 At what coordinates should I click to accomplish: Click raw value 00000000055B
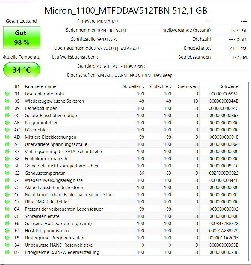pyautogui.click(x=224, y=245)
